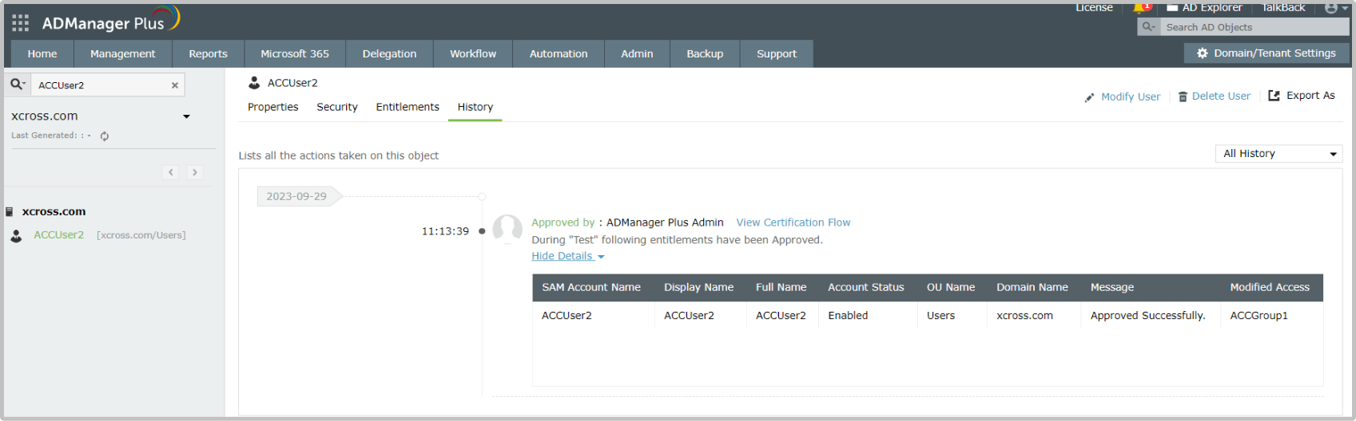The width and height of the screenshot is (1356, 421).
Task: Switch to the Entitlements tab
Action: click(x=408, y=107)
